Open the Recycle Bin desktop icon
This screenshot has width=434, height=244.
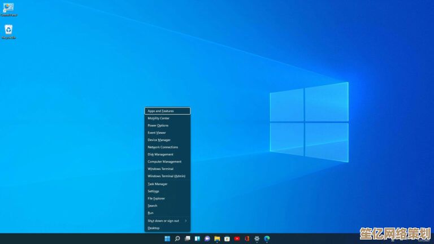pos(8,31)
